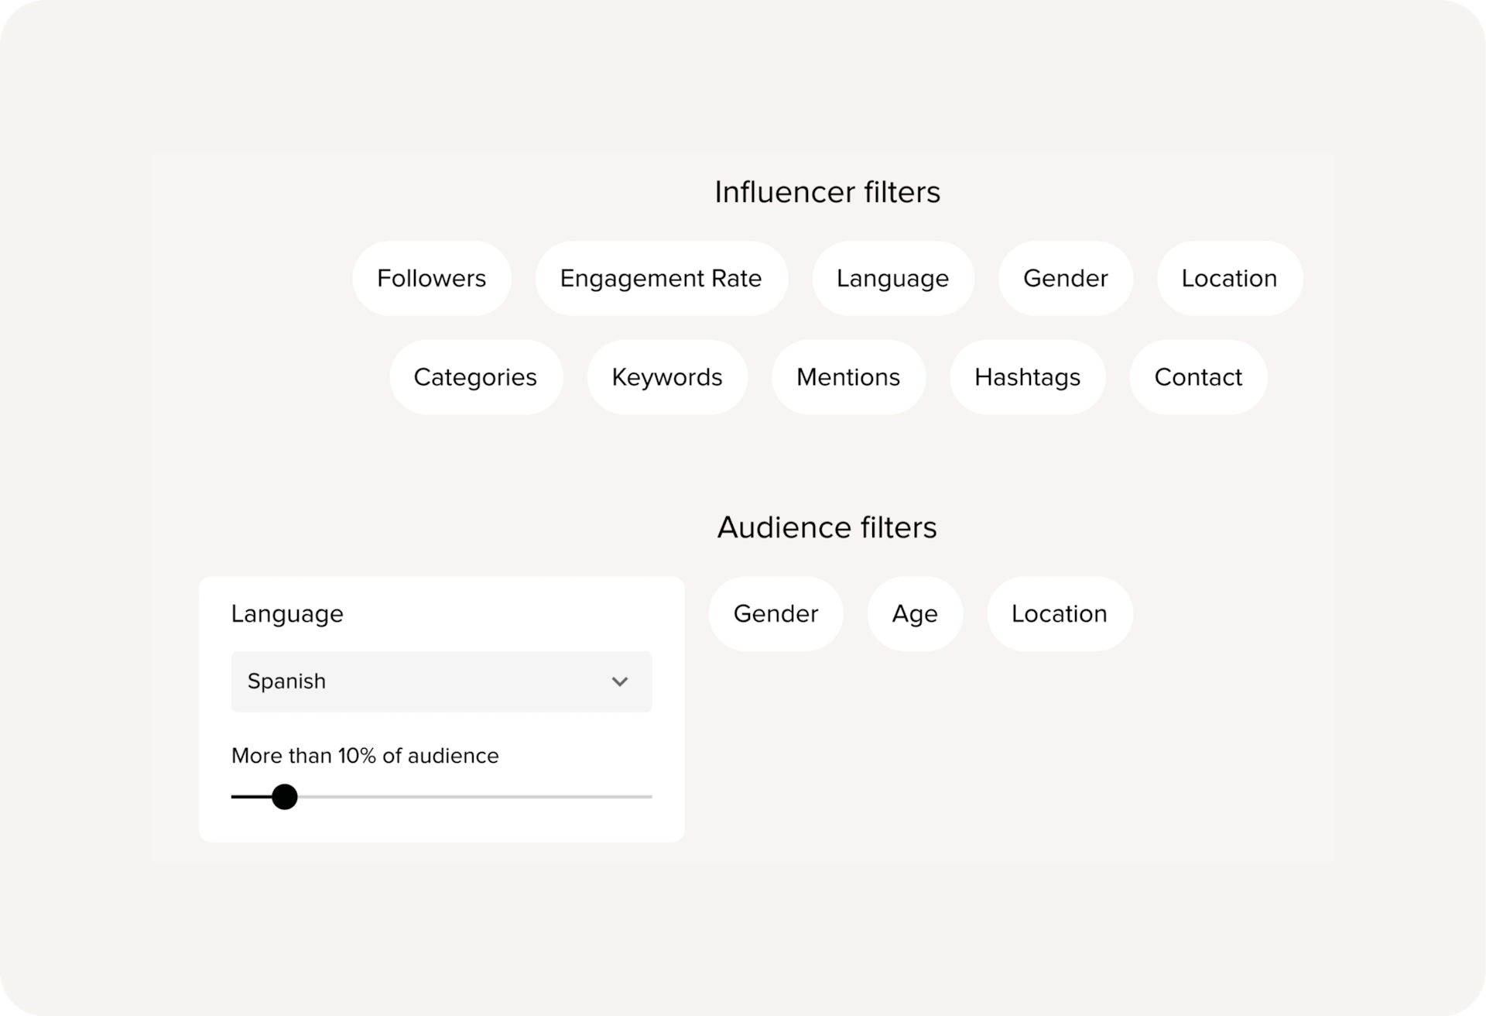Click the Audience filters heading
This screenshot has height=1016, width=1486.
click(827, 527)
